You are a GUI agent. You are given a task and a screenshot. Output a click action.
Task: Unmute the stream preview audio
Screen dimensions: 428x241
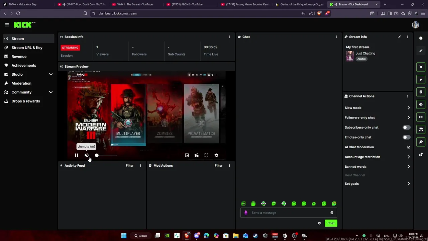point(87,155)
